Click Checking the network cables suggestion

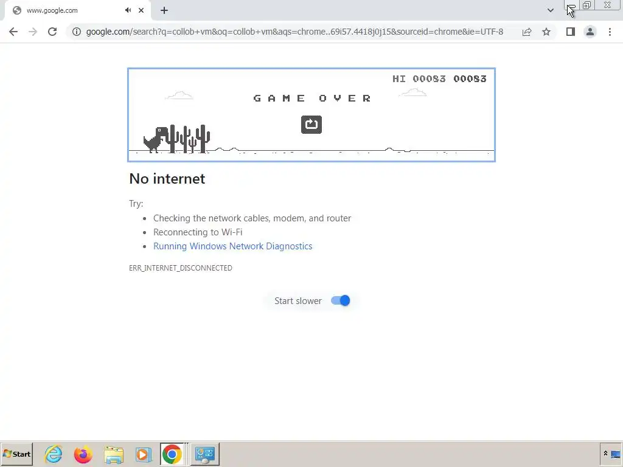(252, 218)
